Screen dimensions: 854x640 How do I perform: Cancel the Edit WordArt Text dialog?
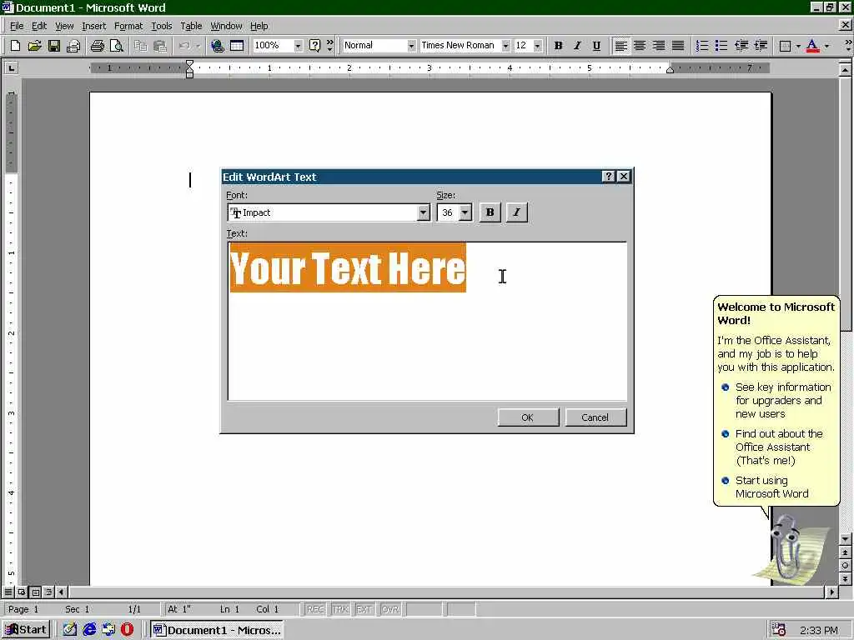595,417
